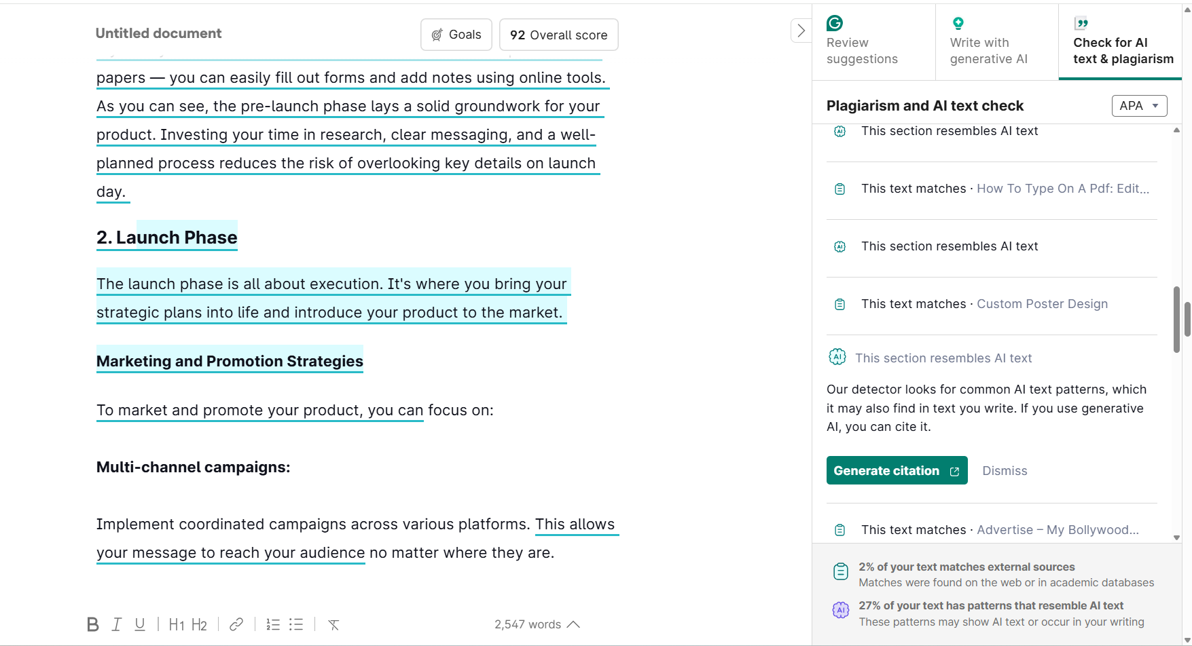Create a bulleted list

click(x=296, y=624)
